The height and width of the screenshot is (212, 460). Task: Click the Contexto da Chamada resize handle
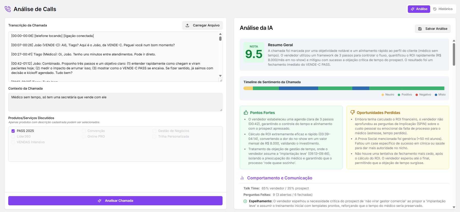221,110
